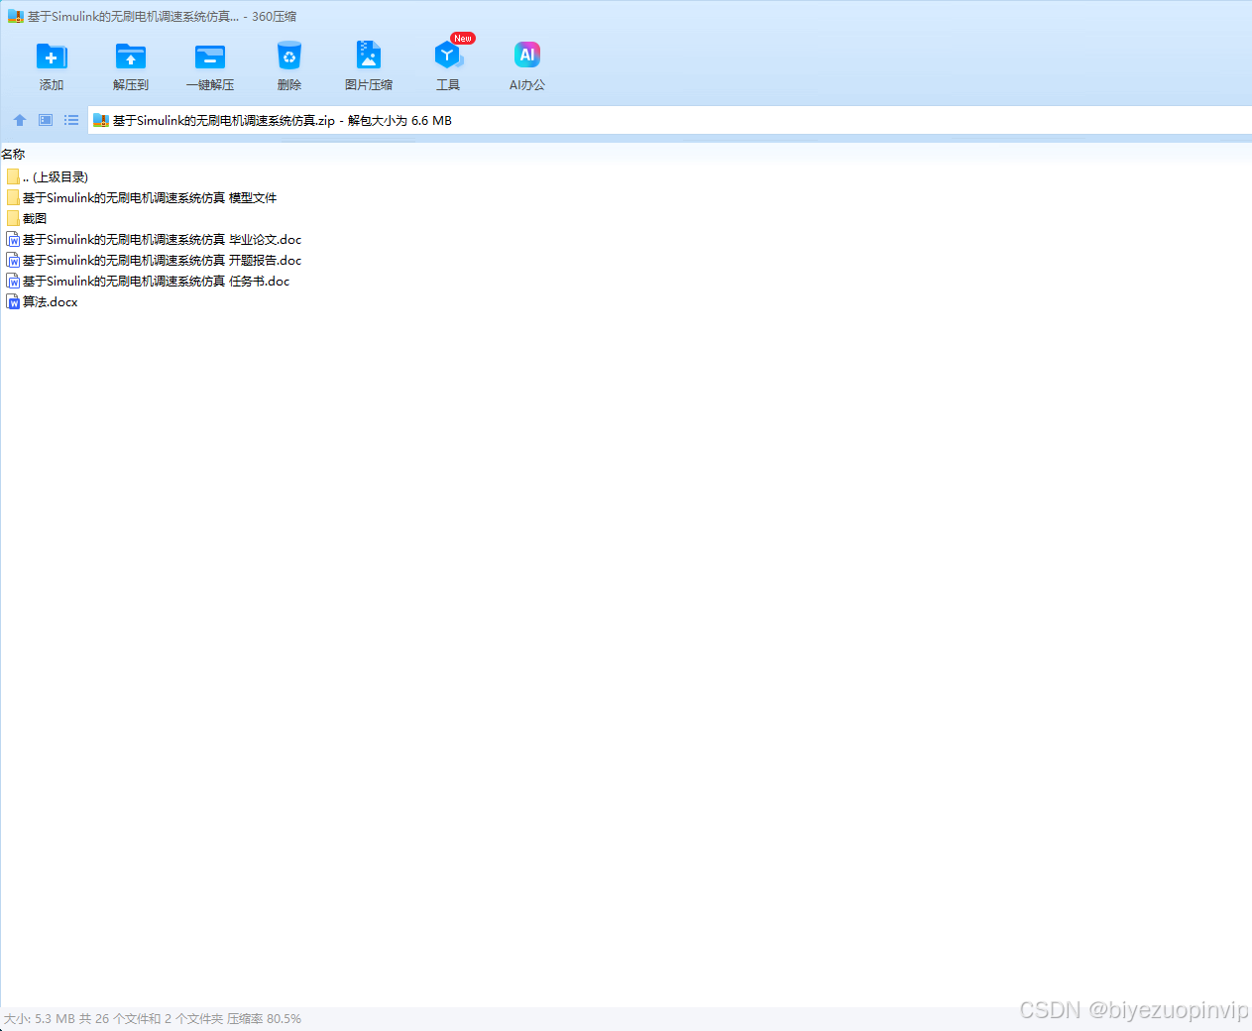1252x1031 pixels.
Task: Open the 图片压缩 image compression tool
Action: point(369,56)
